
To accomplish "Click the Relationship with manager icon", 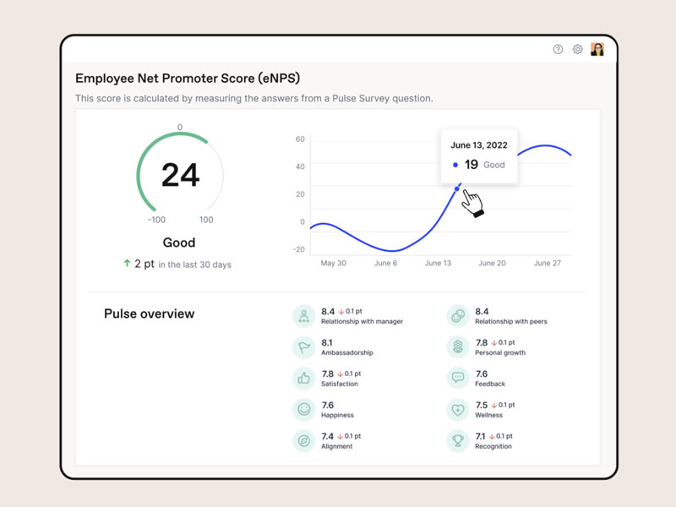I will [303, 316].
